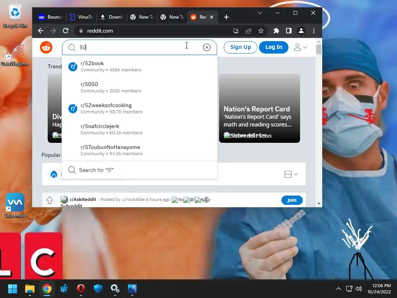Open Settings gear in taskbar

point(115,289)
